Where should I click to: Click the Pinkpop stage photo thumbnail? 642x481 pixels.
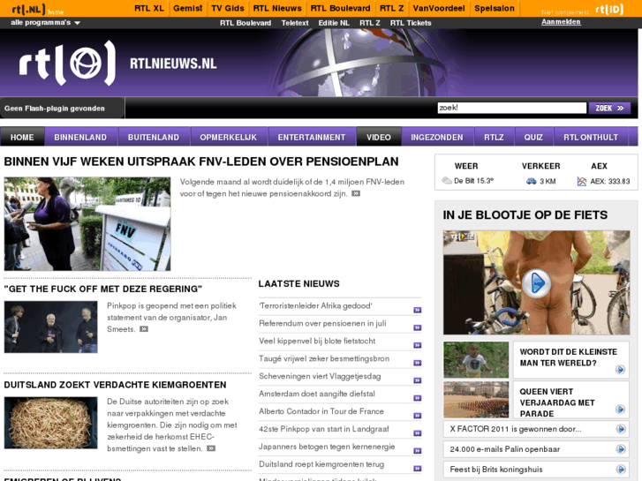tap(50, 327)
